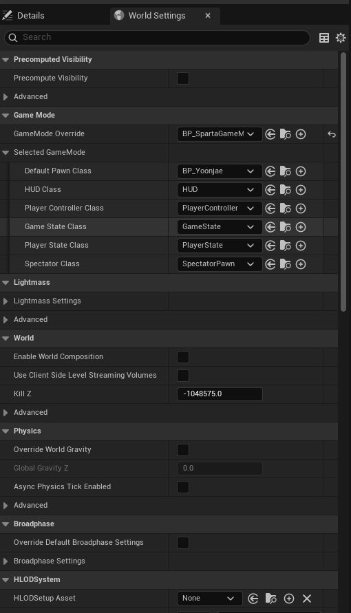This screenshot has width=351, height=613.
Task: Toggle property matrix table view icon
Action: (324, 38)
